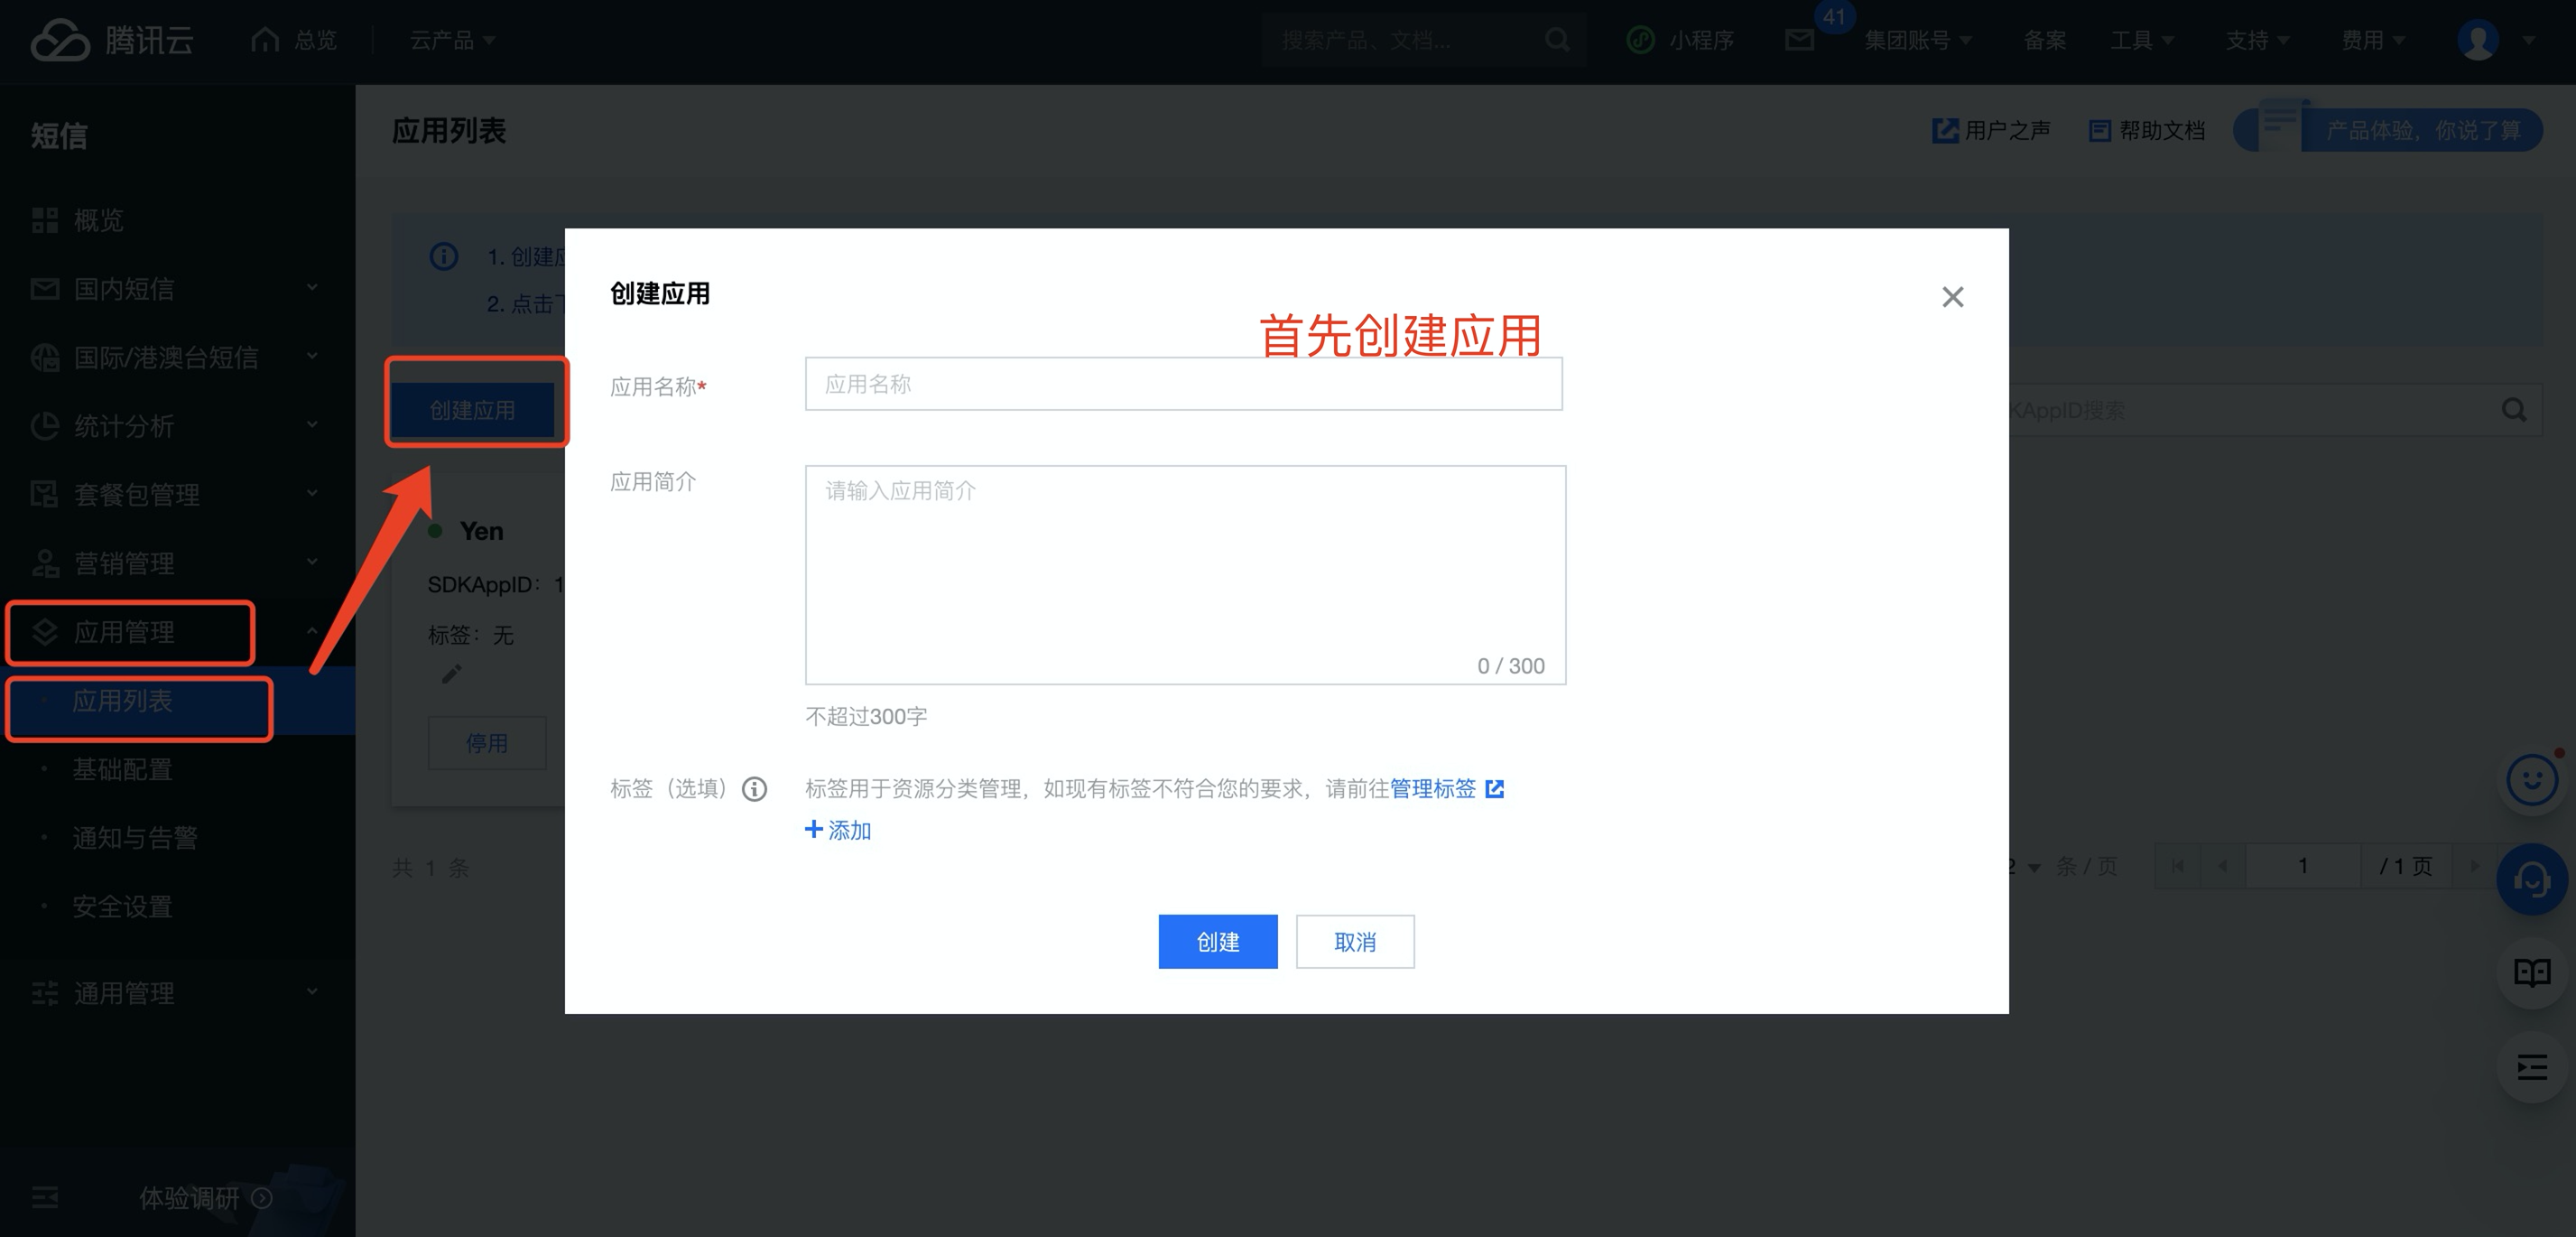
Task: Click the external link icon after 管理标签
Action: pos(1494,789)
